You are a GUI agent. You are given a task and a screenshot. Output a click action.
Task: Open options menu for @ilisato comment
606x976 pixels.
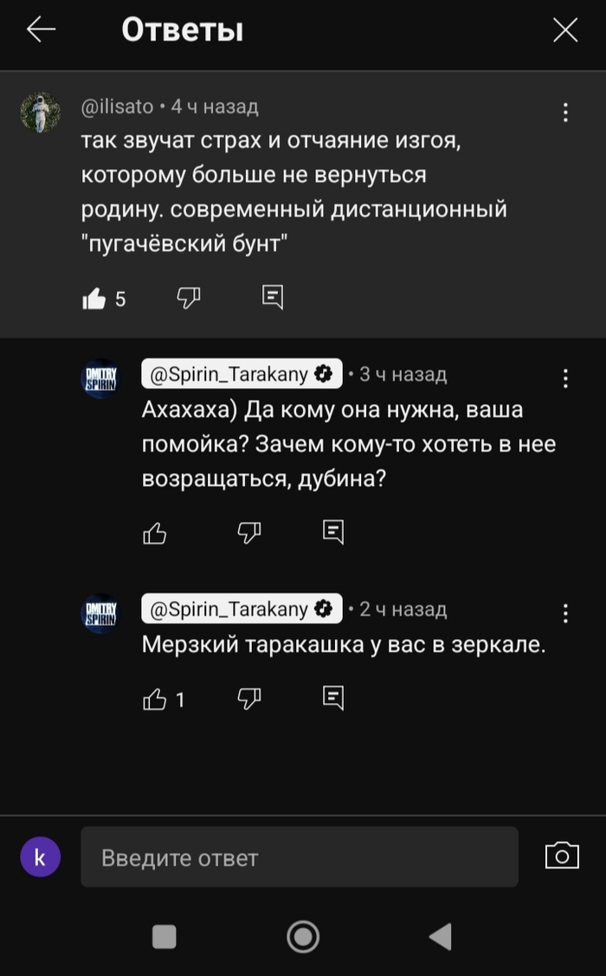point(565,113)
